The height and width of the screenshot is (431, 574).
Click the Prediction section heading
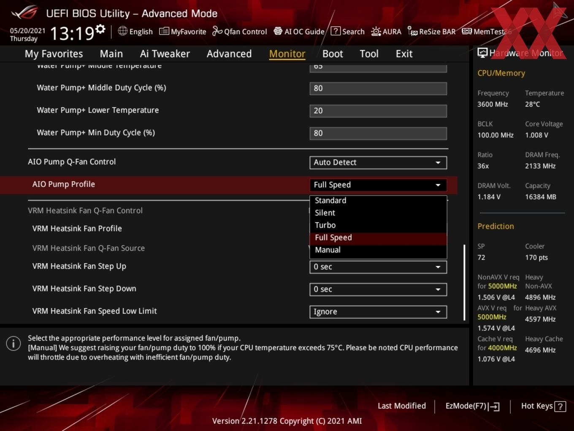click(x=495, y=226)
